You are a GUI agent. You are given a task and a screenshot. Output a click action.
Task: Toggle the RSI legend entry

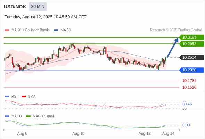pyautogui.click(x=11, y=96)
